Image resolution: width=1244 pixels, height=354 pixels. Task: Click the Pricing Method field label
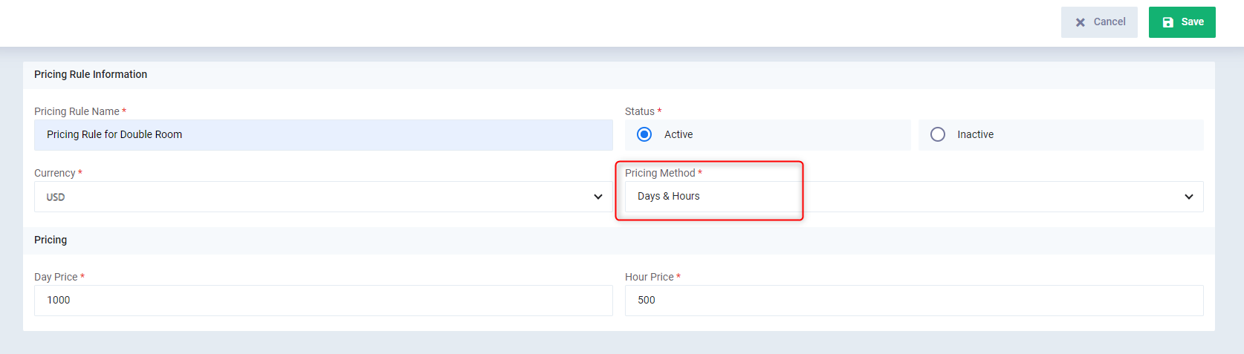click(660, 173)
